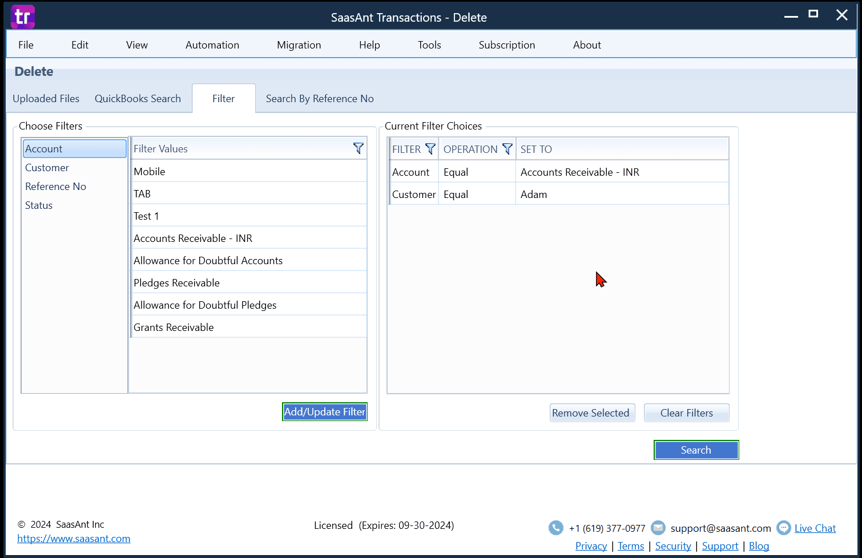Screen dimensions: 862x558
Task: Click the Filter Values column header
Action: pyautogui.click(x=249, y=148)
